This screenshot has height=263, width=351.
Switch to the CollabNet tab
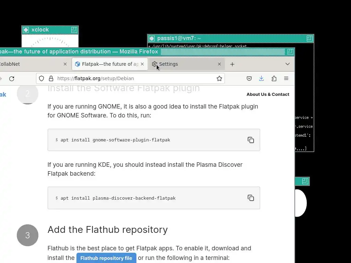click(x=34, y=64)
